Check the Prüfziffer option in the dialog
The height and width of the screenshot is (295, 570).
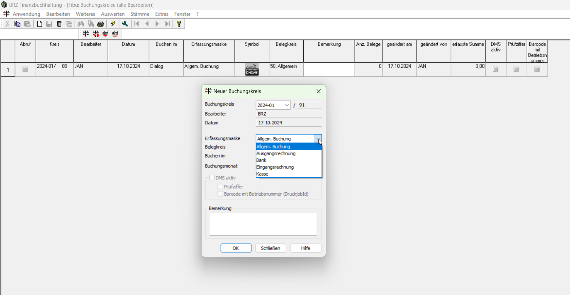pos(220,186)
